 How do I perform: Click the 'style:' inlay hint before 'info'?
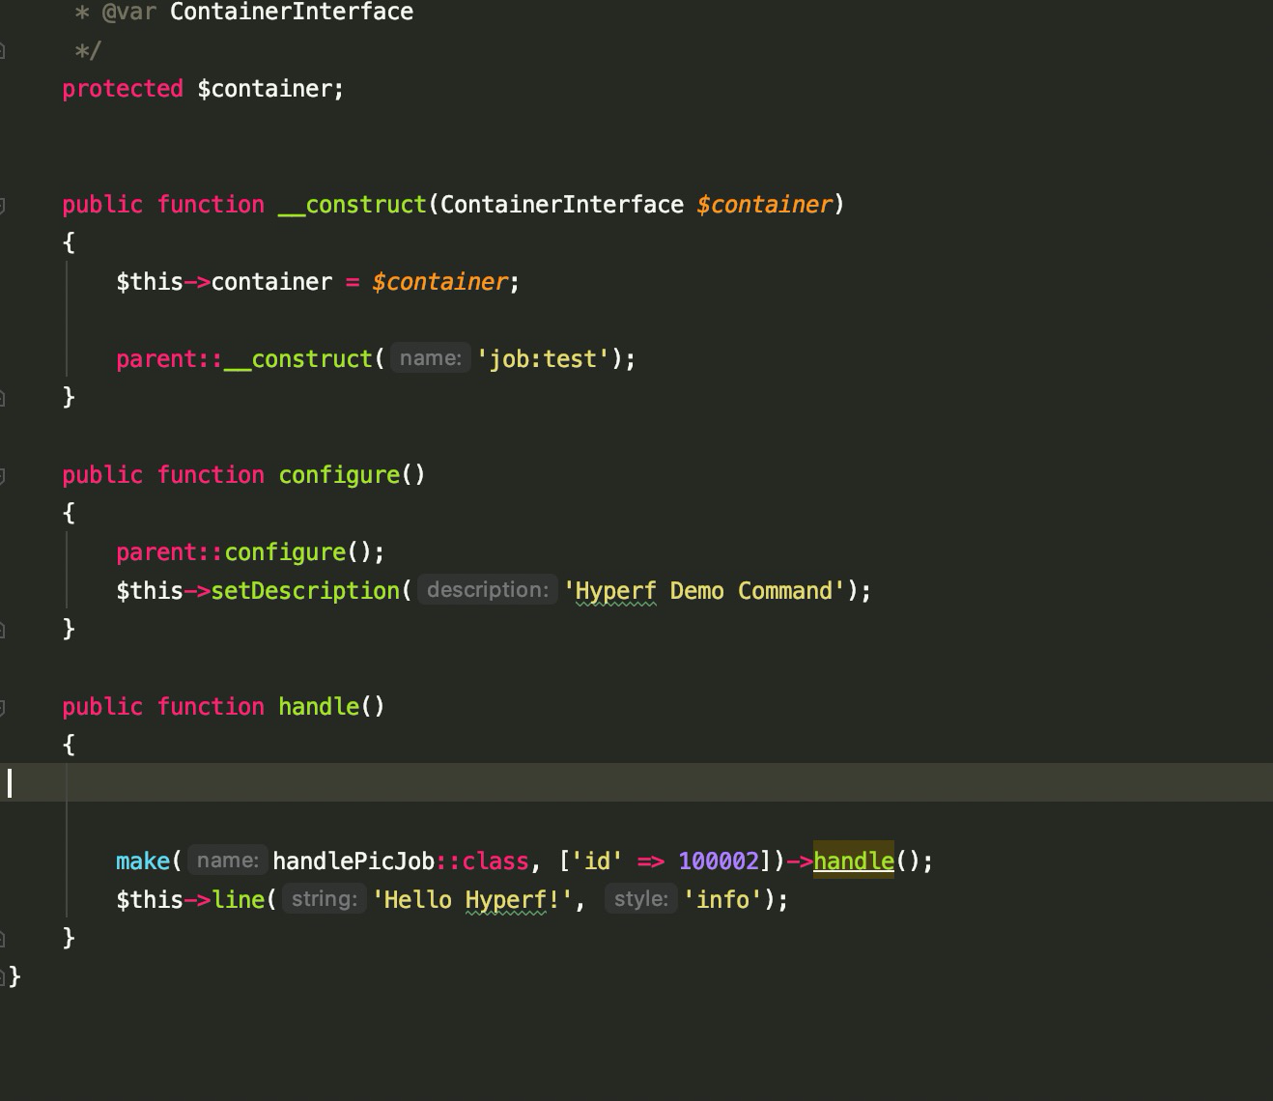pyautogui.click(x=641, y=898)
